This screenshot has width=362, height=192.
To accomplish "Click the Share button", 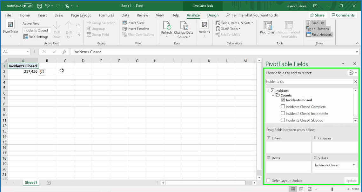I will (x=318, y=15).
